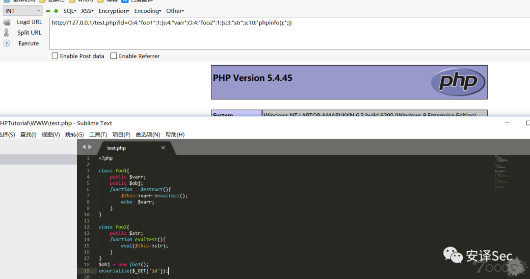
Task: Open the 首选项(N) preferences menu
Action: [148, 134]
